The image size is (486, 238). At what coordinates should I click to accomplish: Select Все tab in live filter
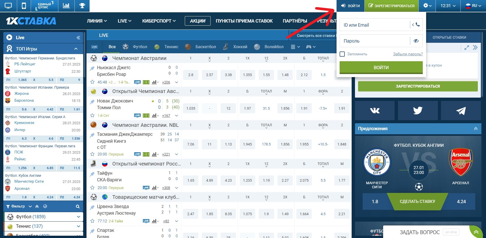(x=112, y=47)
